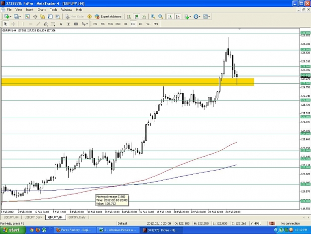Switch to the GBPJPY,Daily chart tab
Viewport: 311px width, 234px height.
click(77, 218)
